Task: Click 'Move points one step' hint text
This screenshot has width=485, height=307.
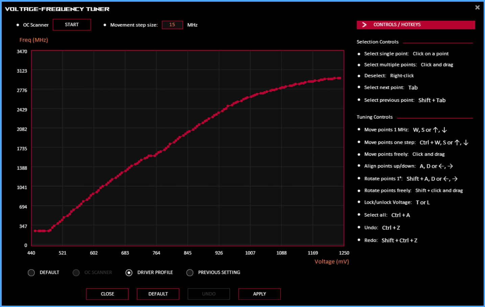Action: tap(416, 143)
